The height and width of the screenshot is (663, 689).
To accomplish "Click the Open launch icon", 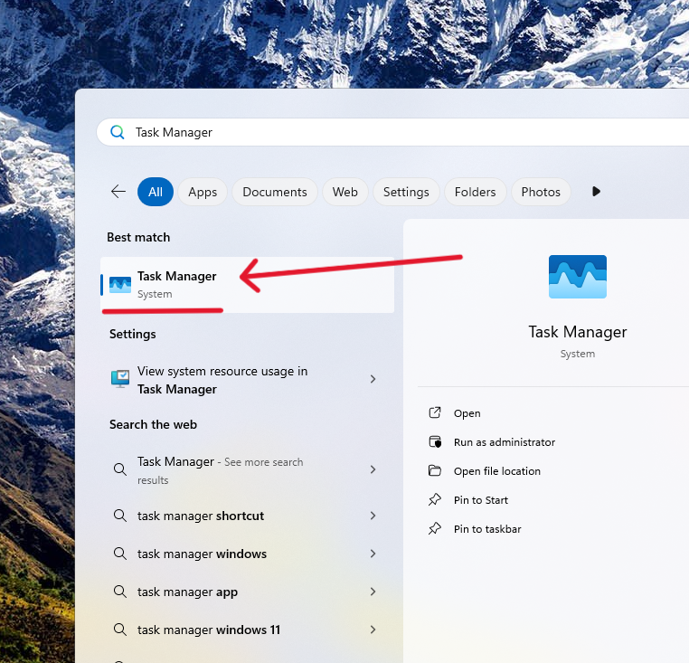I will (x=435, y=412).
